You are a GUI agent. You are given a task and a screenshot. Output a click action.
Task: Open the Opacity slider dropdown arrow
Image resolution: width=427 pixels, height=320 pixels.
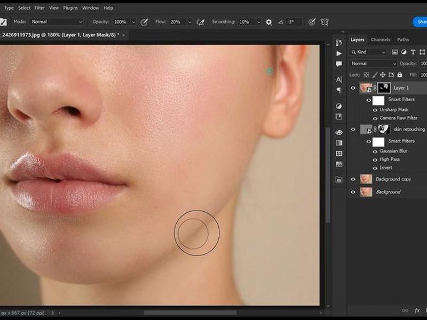(134, 22)
